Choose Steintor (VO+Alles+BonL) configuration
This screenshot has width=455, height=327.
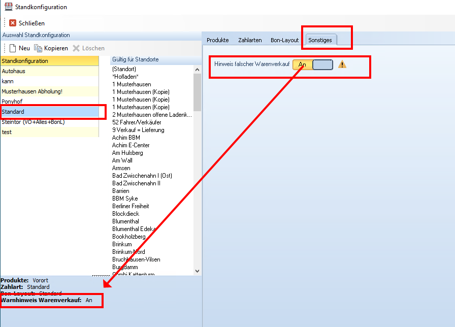[x=33, y=122]
